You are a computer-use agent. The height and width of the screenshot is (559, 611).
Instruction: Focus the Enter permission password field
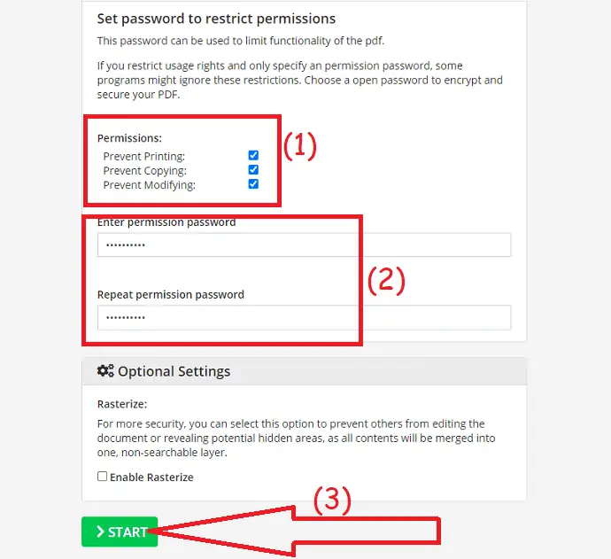(x=304, y=245)
